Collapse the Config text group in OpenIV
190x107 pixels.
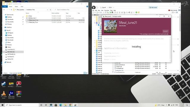(178, 70)
